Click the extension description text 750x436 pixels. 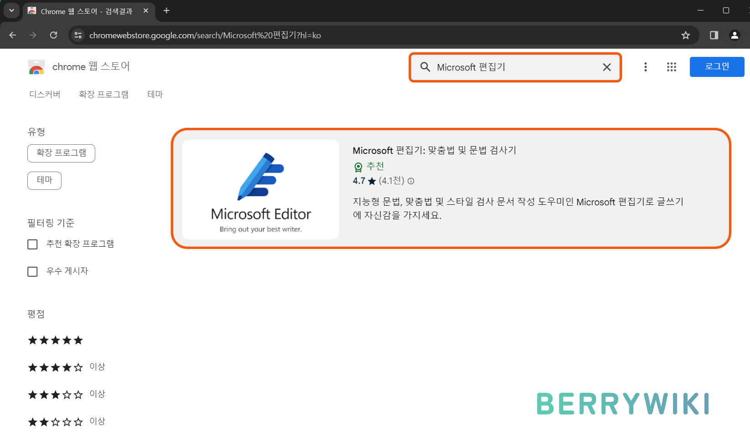518,208
